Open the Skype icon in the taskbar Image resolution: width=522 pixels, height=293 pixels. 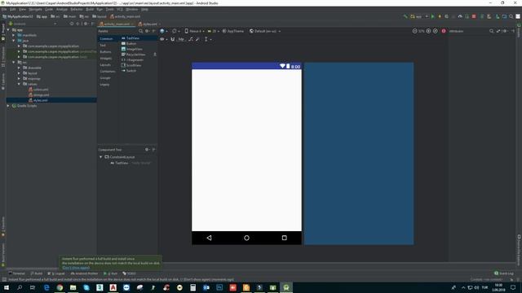tap(86, 287)
